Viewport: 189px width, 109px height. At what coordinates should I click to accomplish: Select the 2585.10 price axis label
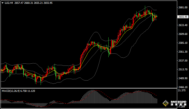point(183,43)
